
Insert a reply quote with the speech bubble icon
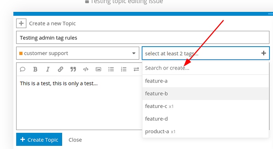click(23, 69)
